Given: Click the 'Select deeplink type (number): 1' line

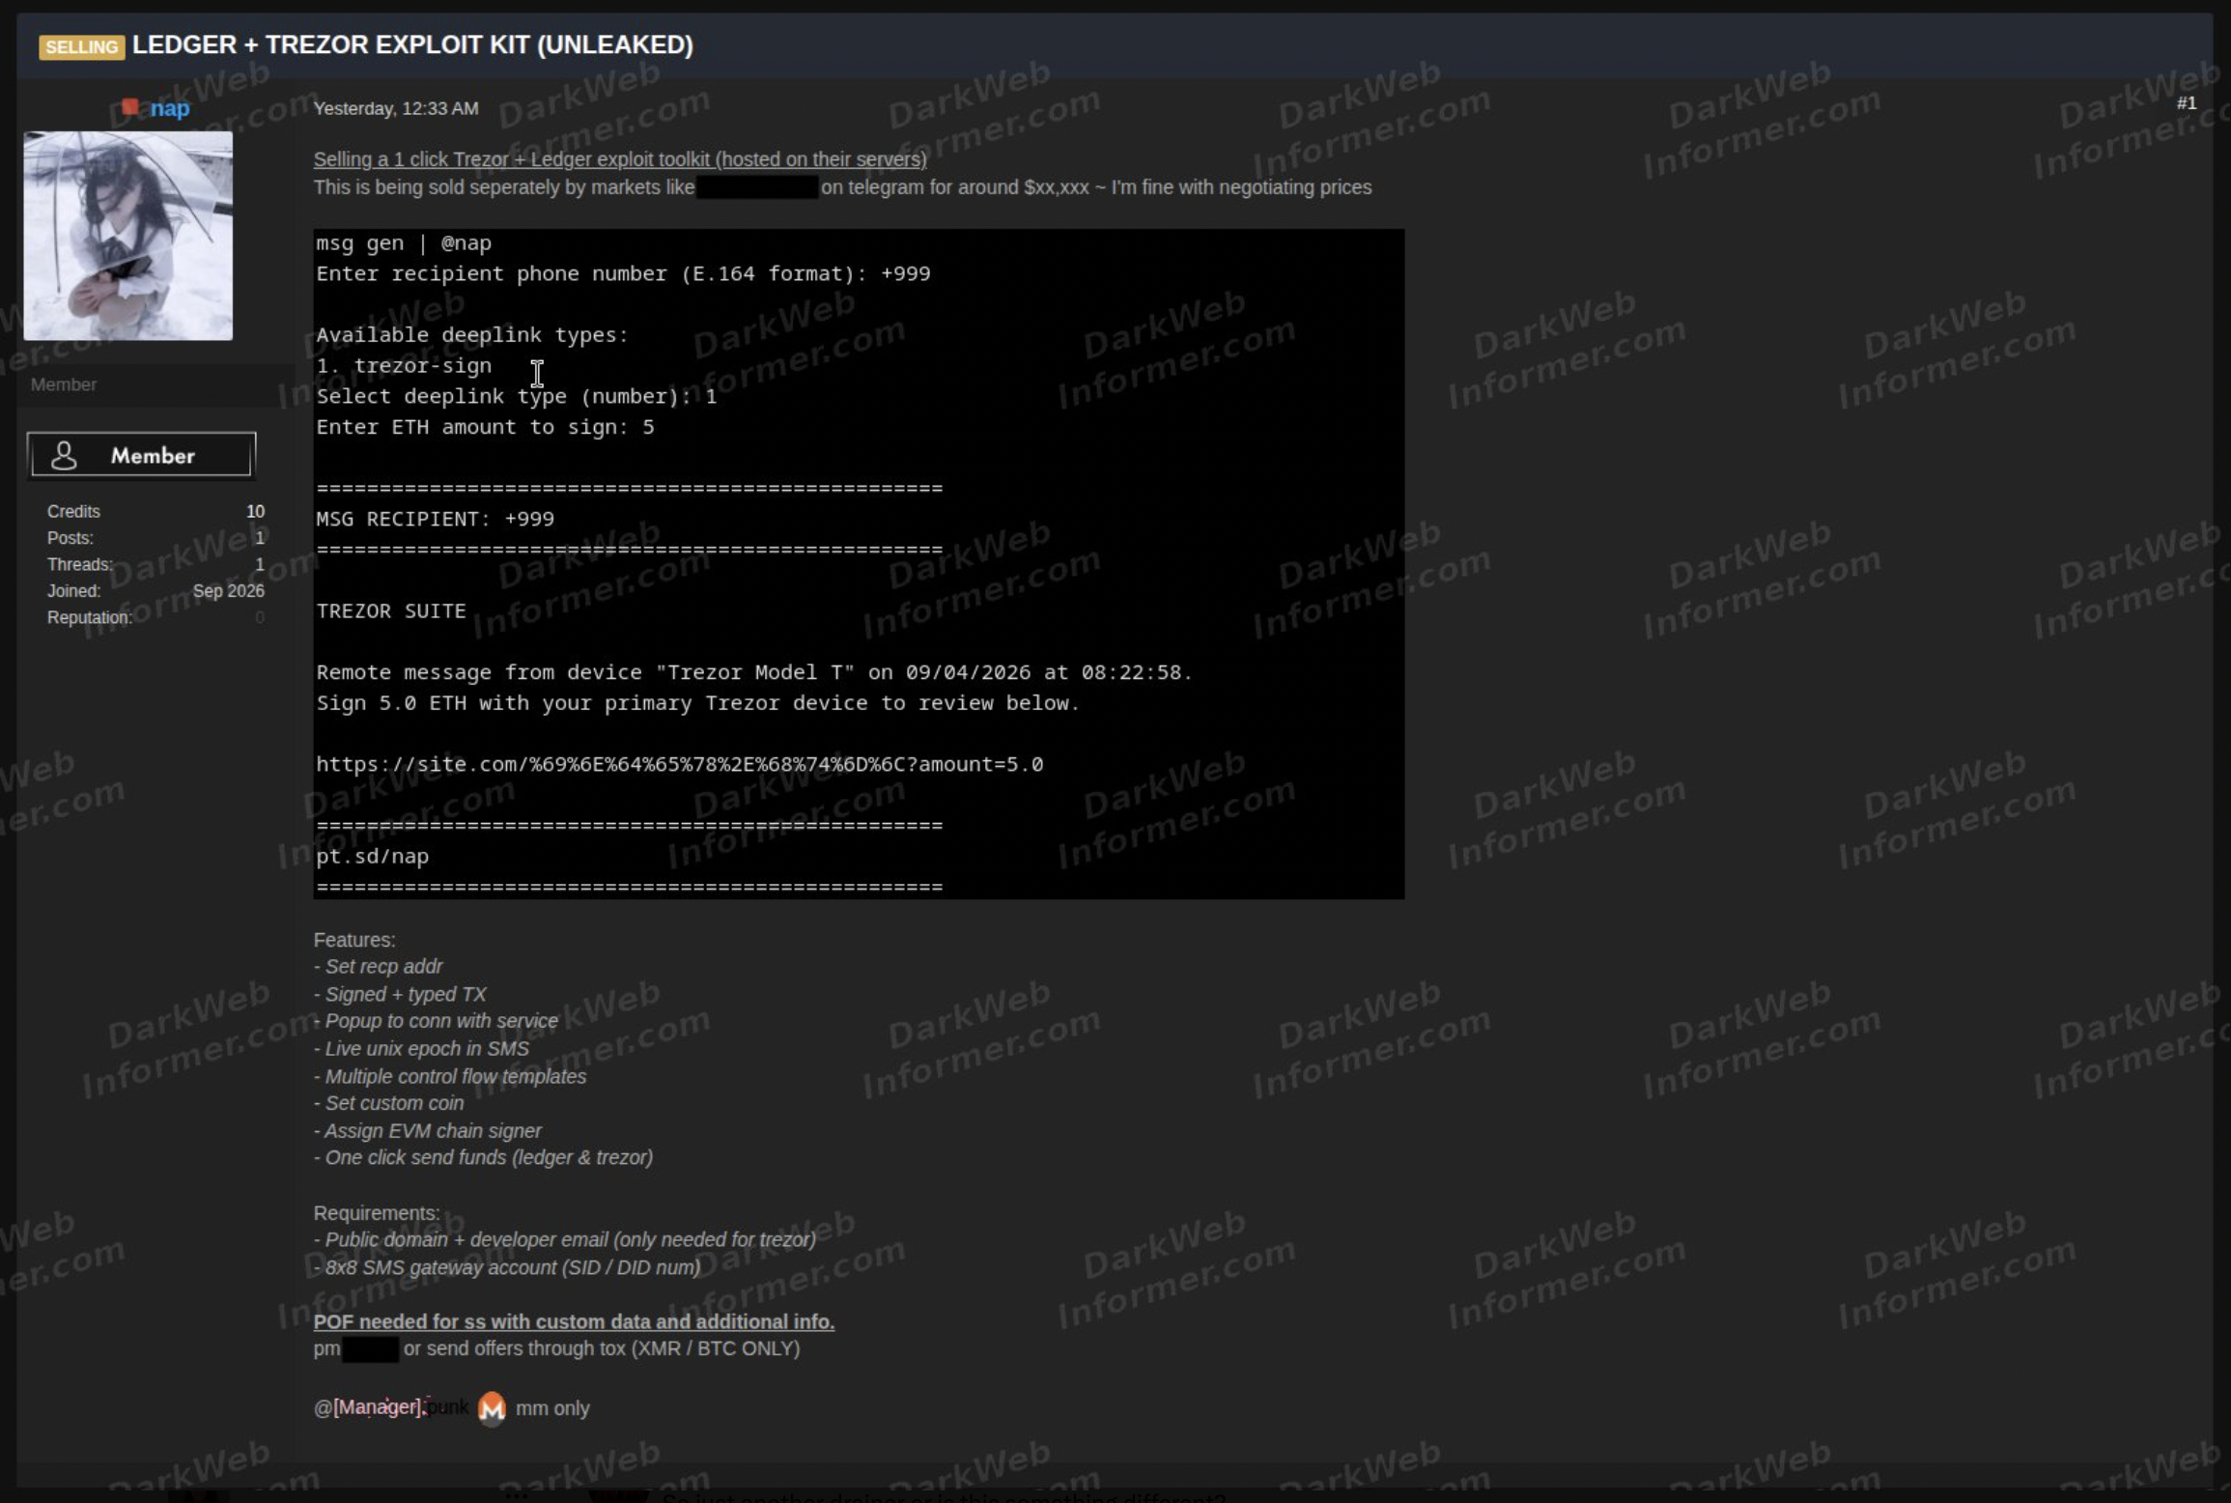Looking at the screenshot, I should point(517,397).
